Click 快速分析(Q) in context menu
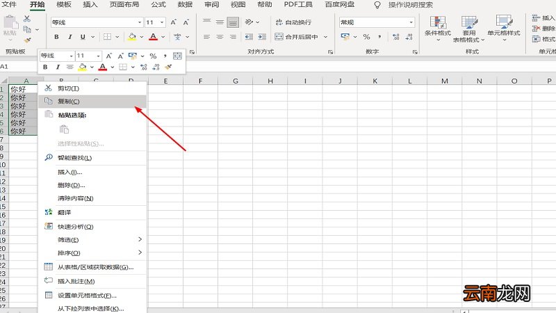The height and width of the screenshot is (313, 556). 92,227
